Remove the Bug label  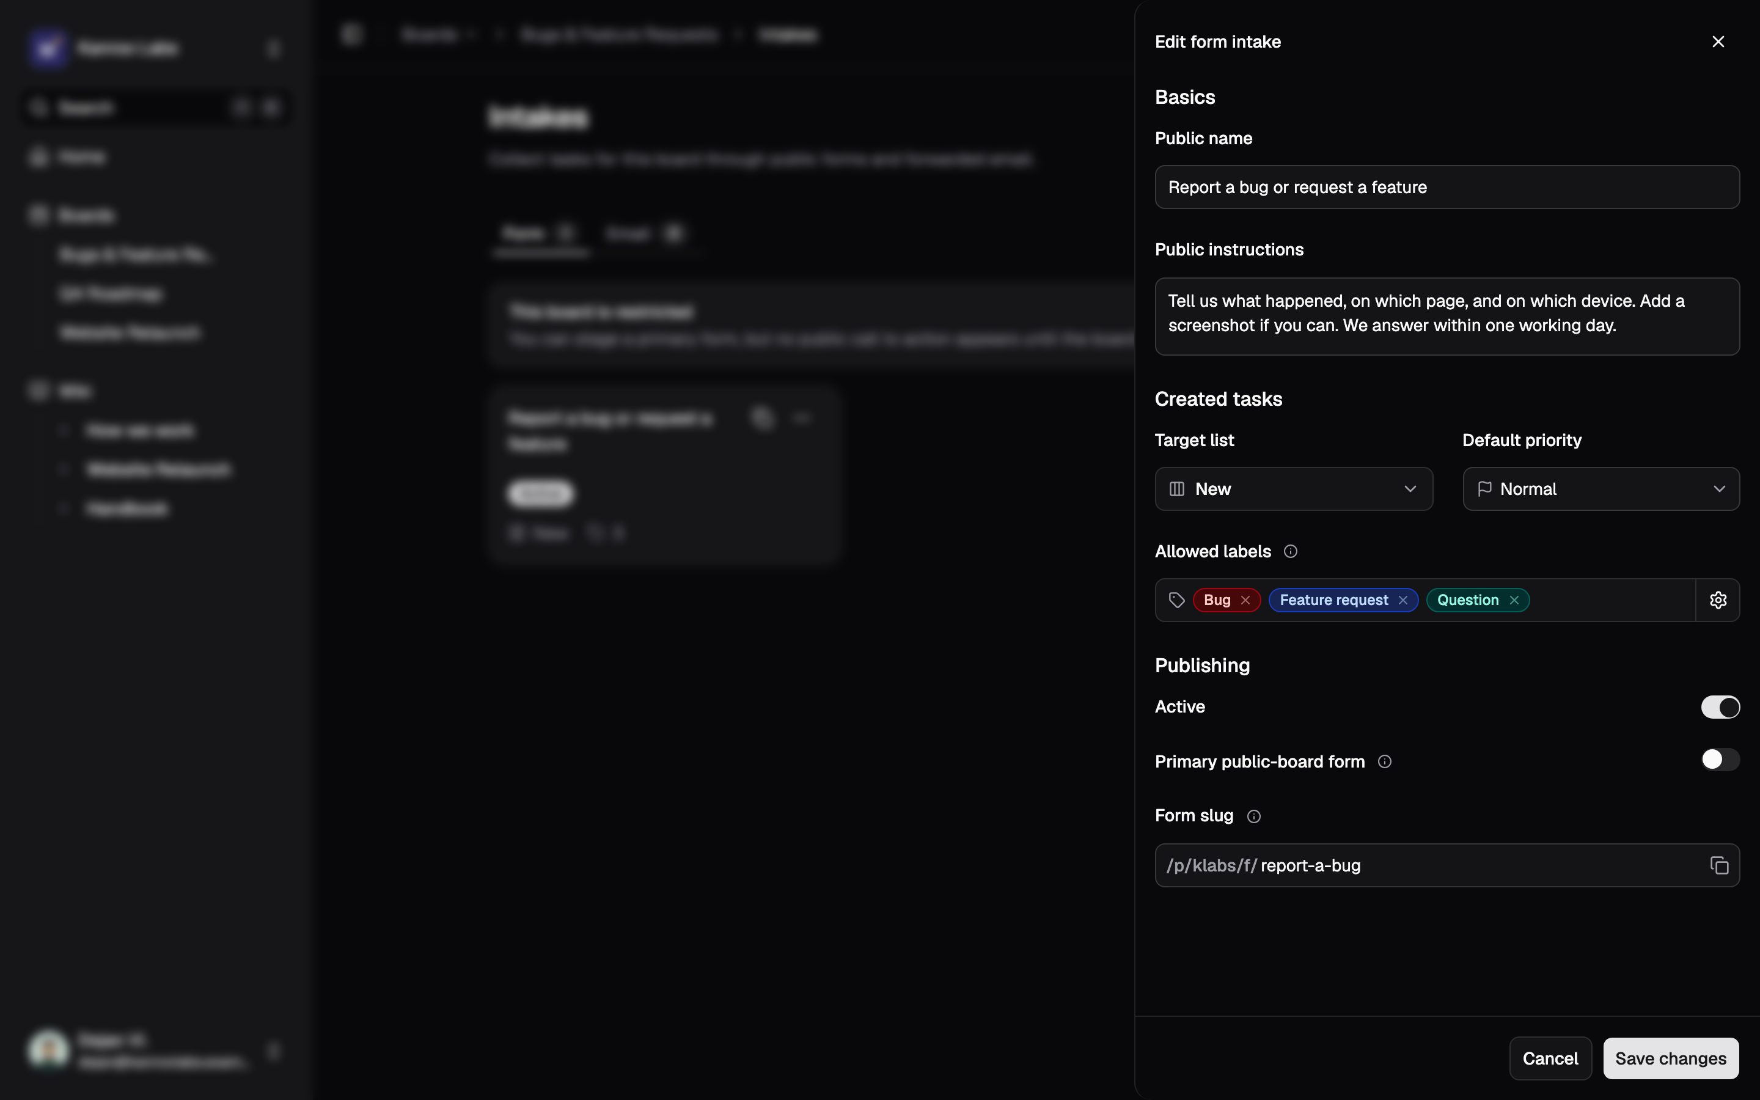coord(1245,600)
